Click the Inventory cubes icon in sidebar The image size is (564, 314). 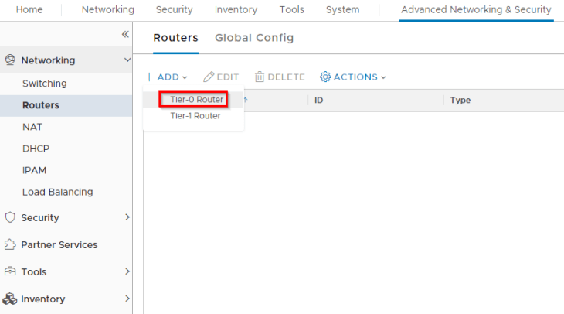10,299
